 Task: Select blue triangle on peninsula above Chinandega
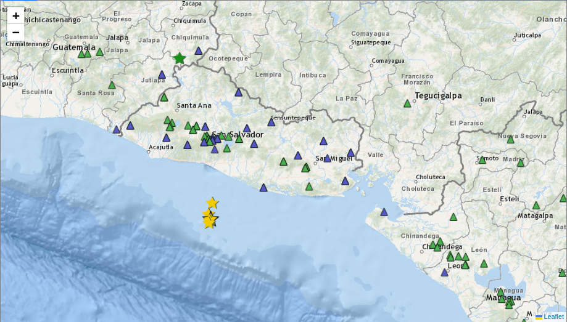coord(384,212)
